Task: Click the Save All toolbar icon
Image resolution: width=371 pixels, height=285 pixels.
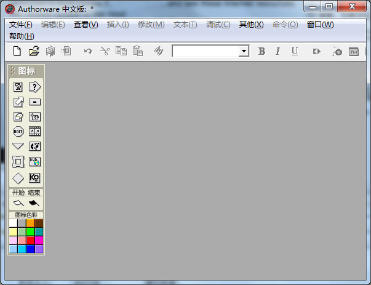Action: point(50,51)
